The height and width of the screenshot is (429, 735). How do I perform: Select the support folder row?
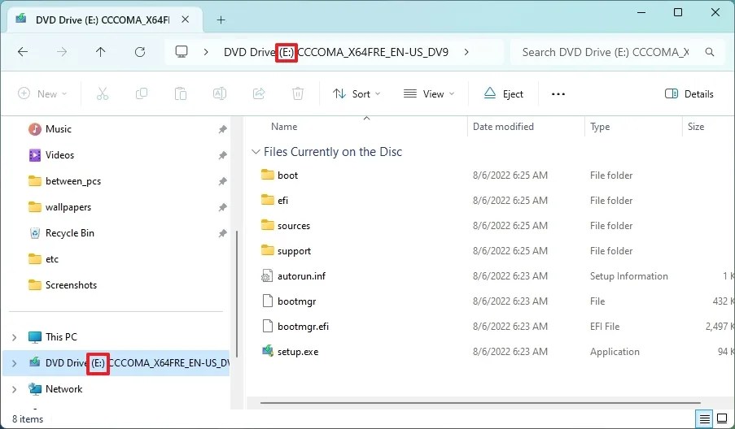pos(490,251)
